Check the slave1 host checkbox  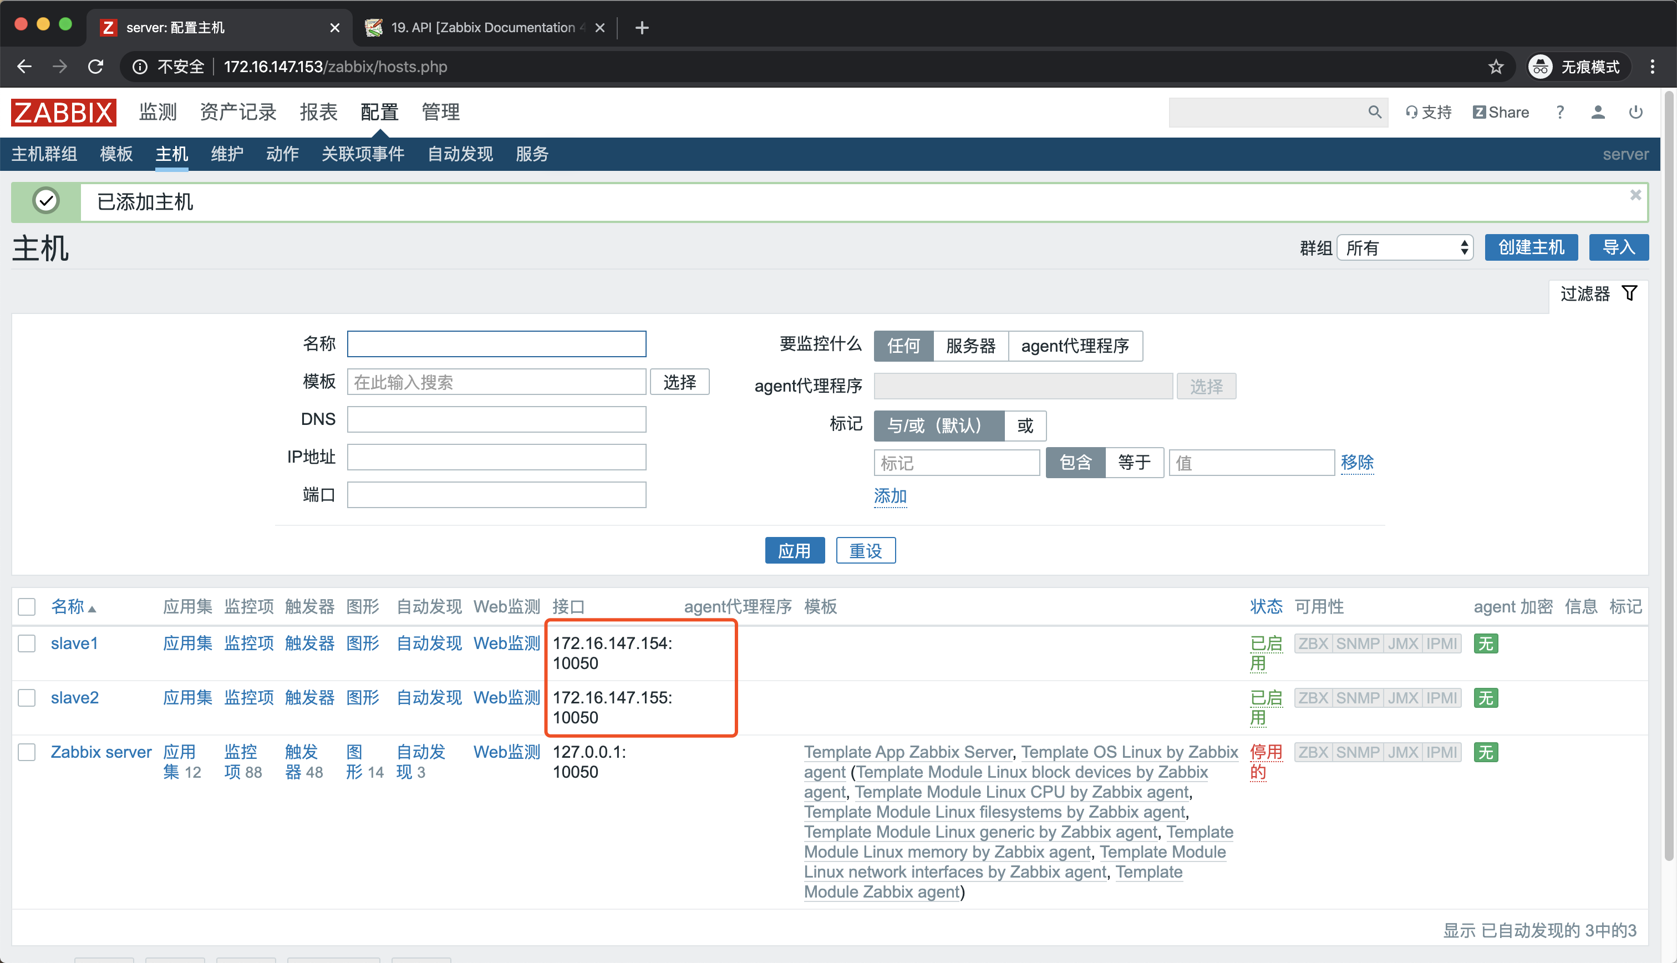tap(27, 643)
